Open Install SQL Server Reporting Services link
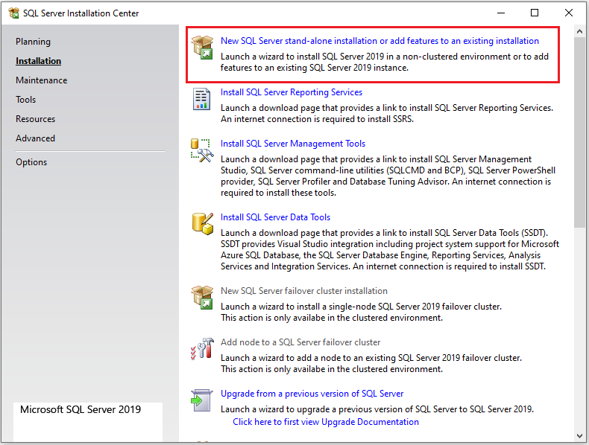589x445 pixels. point(292,92)
